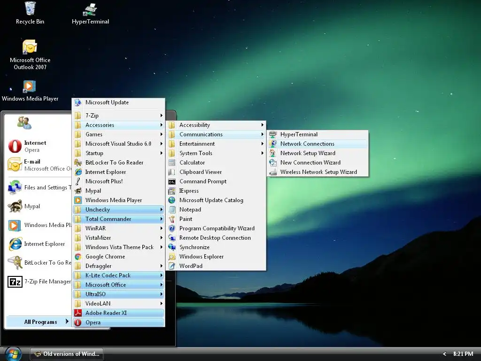Click the Opera icon in All Programs list
Viewport: 481px width, 361px height.
(78, 322)
